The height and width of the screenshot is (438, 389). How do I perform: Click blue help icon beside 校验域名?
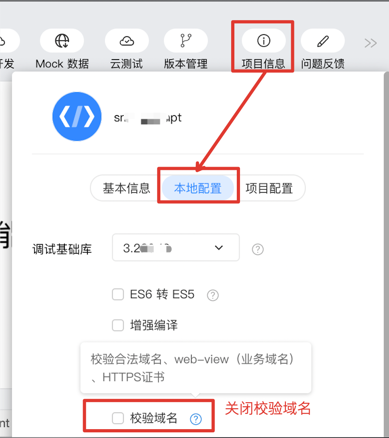coord(196,419)
